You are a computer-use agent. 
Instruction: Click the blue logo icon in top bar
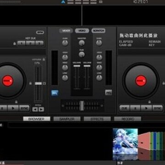[x=63, y=2]
